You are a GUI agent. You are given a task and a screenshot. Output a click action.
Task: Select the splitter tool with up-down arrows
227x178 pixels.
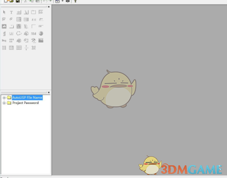click(x=26, y=48)
